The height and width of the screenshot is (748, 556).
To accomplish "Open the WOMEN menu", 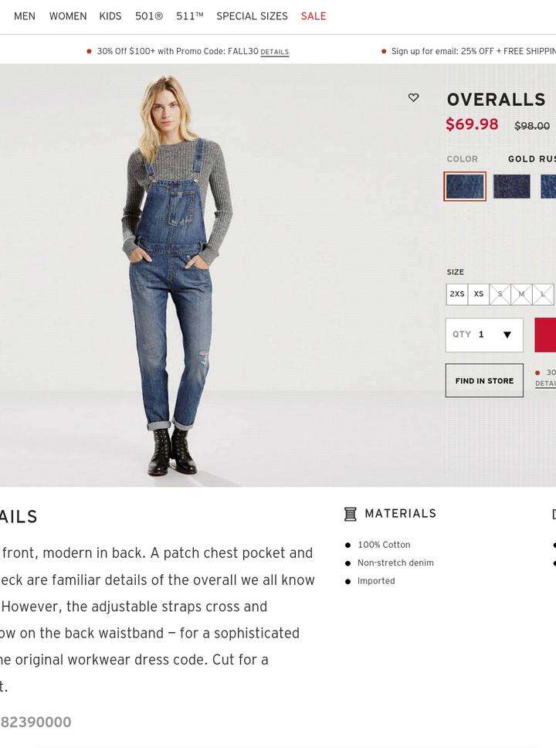I will 68,16.
